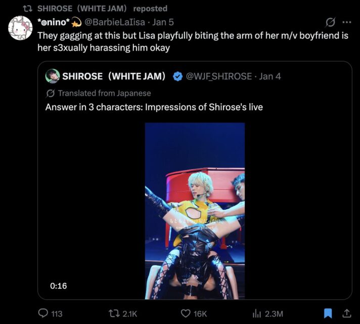
Task: Click the blue verified badge
Action: 177,76
